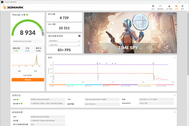Click the TIME SPY preview image

point(131,33)
